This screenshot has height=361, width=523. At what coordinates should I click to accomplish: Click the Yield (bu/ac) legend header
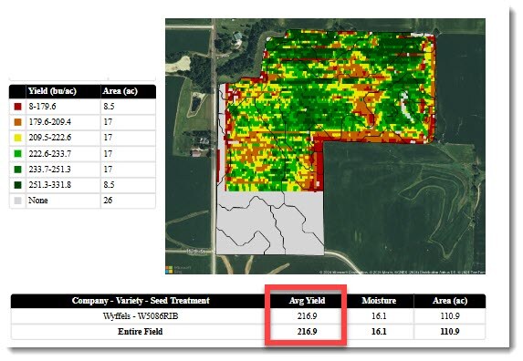click(52, 91)
